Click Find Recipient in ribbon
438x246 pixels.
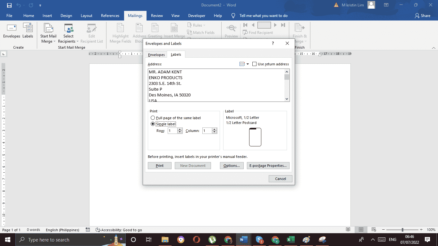[258, 32]
